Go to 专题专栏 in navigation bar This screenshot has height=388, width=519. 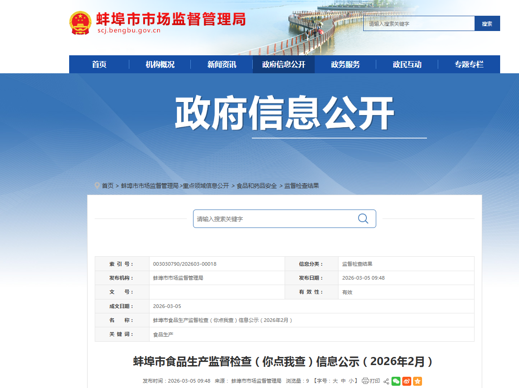[x=469, y=64]
